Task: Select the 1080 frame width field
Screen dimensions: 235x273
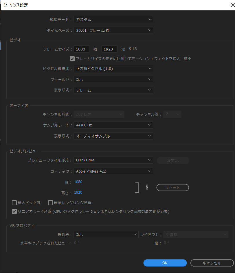Action: pos(81,49)
